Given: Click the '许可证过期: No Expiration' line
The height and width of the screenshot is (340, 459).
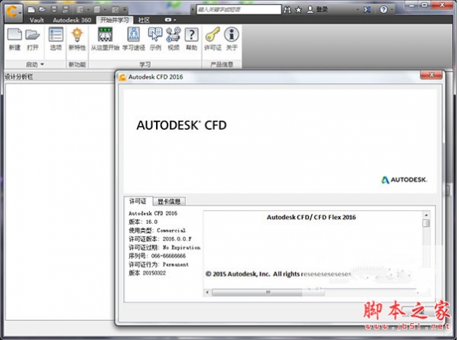Looking at the screenshot, I should pos(164,248).
